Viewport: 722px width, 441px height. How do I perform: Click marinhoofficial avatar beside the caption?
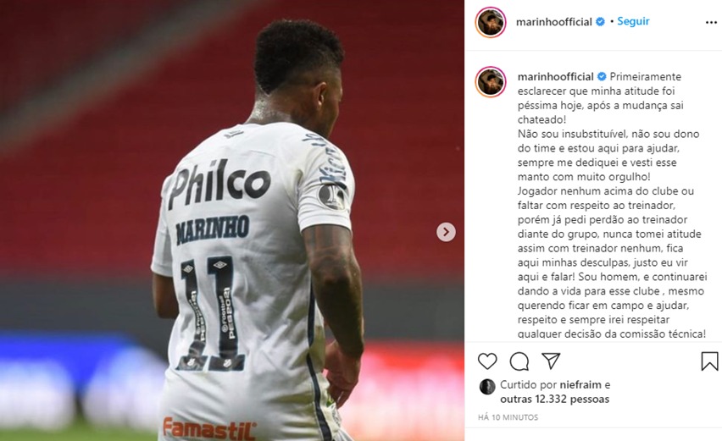(491, 82)
